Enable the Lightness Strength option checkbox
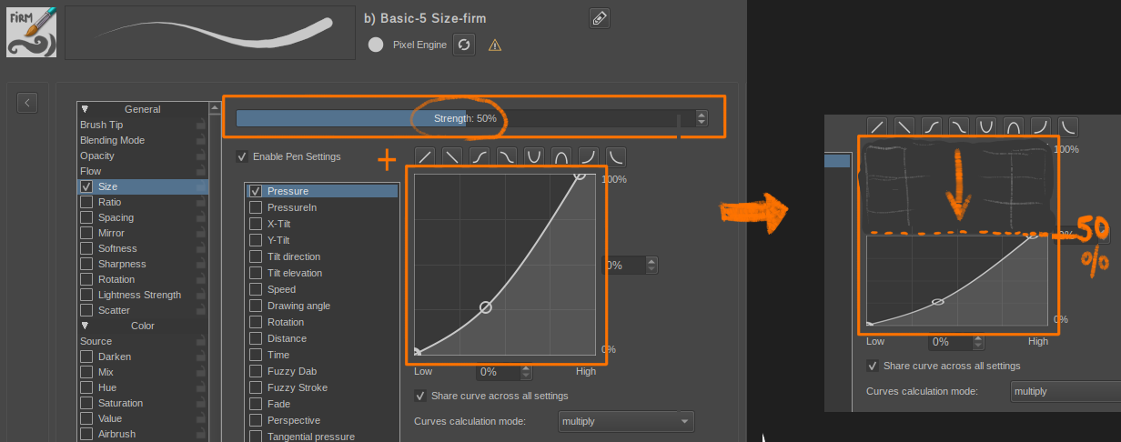The width and height of the screenshot is (1121, 442). [86, 295]
